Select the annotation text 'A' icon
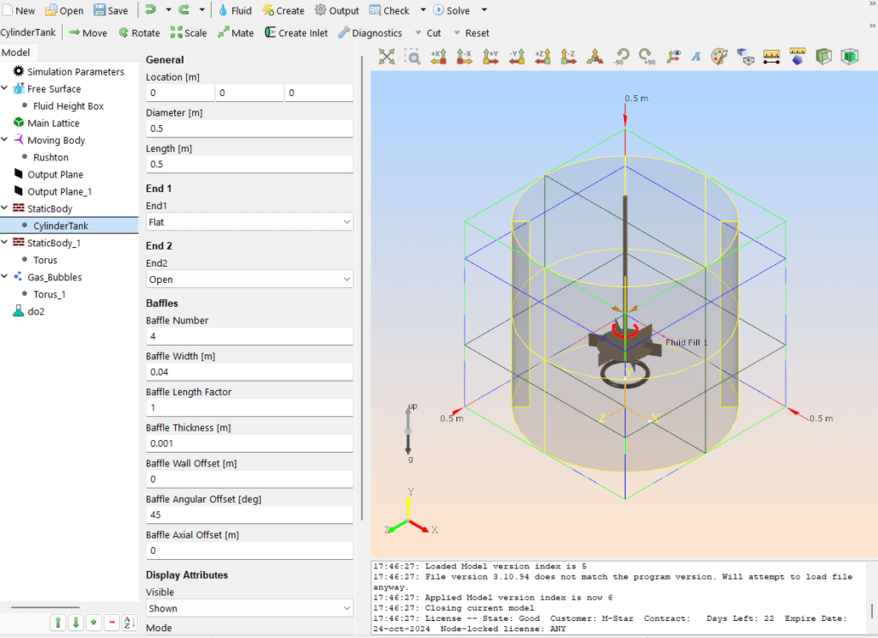 coord(697,57)
